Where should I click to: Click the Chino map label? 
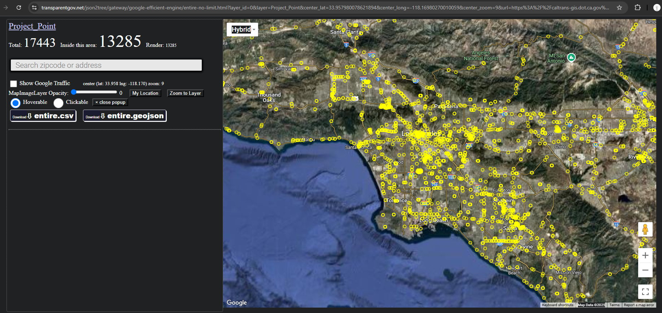(x=560, y=147)
